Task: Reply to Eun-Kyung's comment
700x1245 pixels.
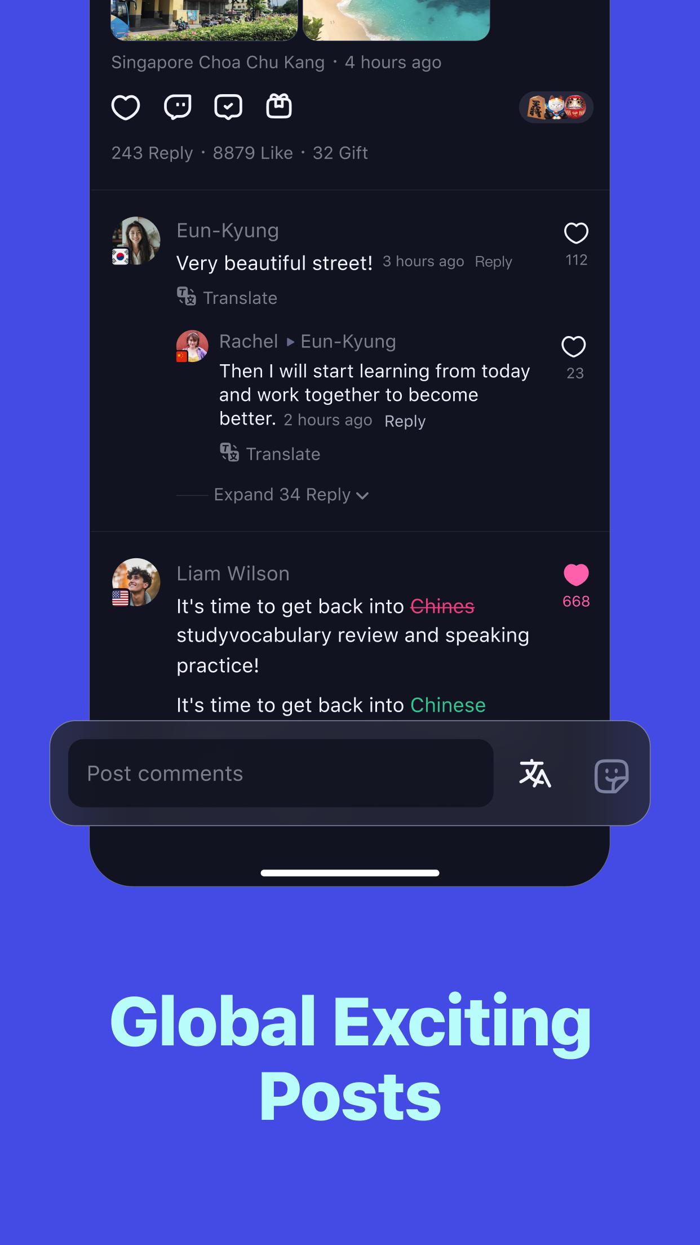Action: 493,262
